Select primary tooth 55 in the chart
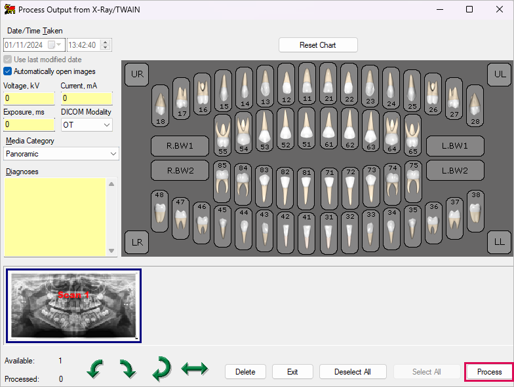The height and width of the screenshot is (387, 514). (223, 136)
